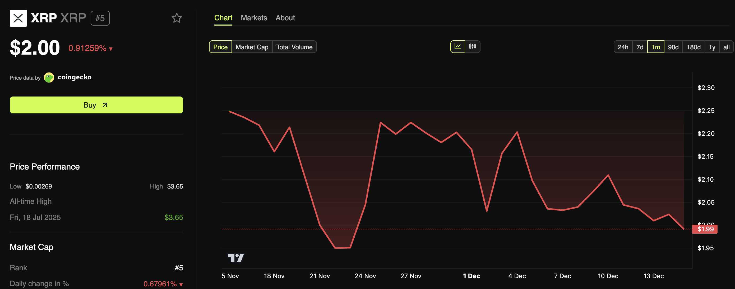Switch to line chart view icon
Image resolution: width=735 pixels, height=289 pixels.
[457, 47]
